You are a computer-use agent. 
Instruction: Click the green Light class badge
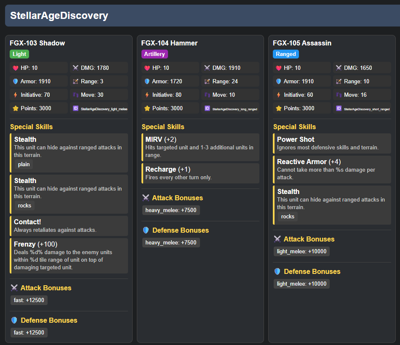tap(19, 54)
